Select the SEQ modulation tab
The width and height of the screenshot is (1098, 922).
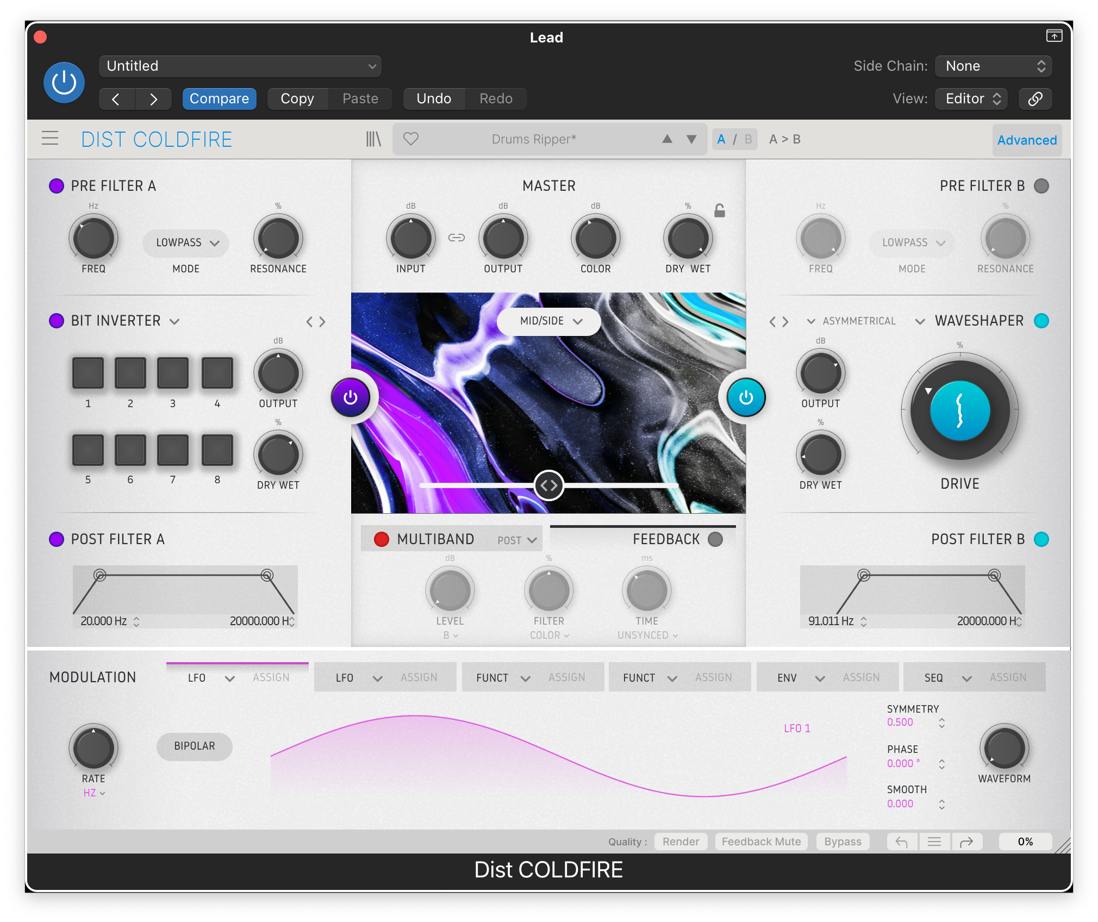(975, 677)
